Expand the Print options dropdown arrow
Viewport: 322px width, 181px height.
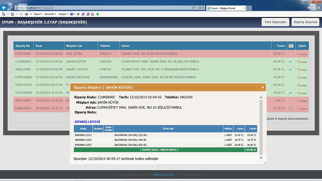click(x=31, y=14)
